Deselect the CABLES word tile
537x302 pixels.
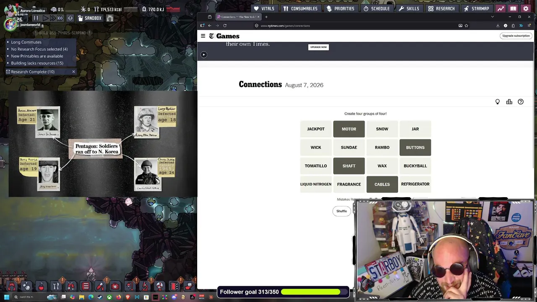coord(382,185)
